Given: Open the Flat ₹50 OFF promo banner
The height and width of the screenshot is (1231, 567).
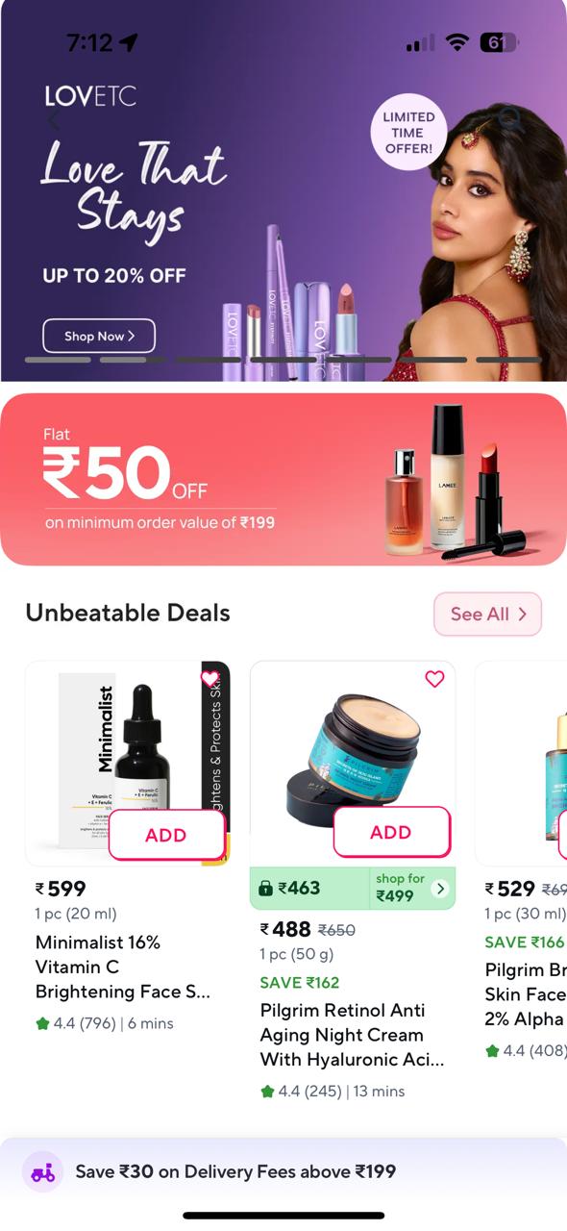Looking at the screenshot, I should [x=283, y=479].
